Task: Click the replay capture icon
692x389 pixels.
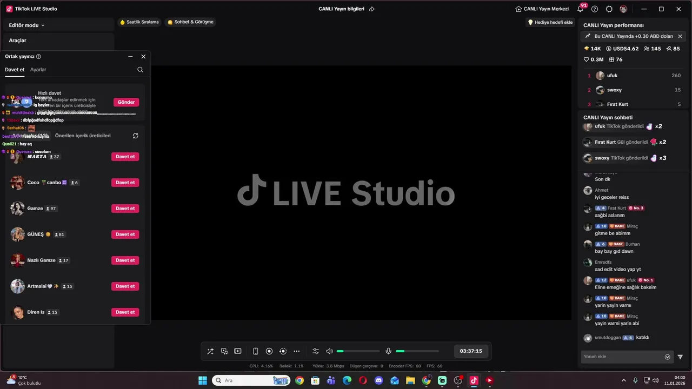Action: coord(283,351)
